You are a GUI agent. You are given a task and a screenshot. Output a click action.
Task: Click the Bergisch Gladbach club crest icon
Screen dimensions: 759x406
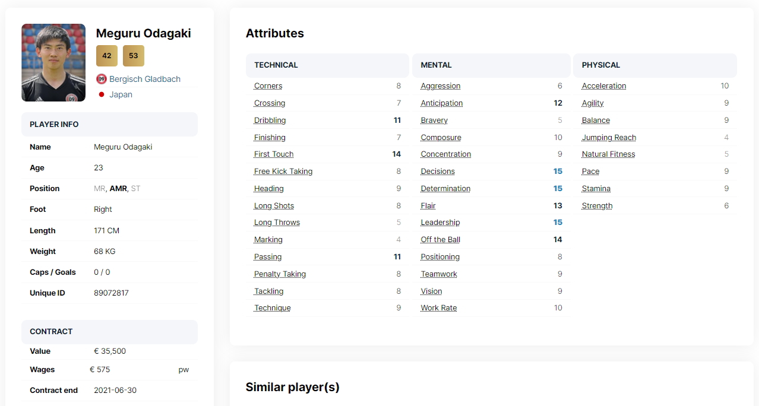tap(102, 79)
